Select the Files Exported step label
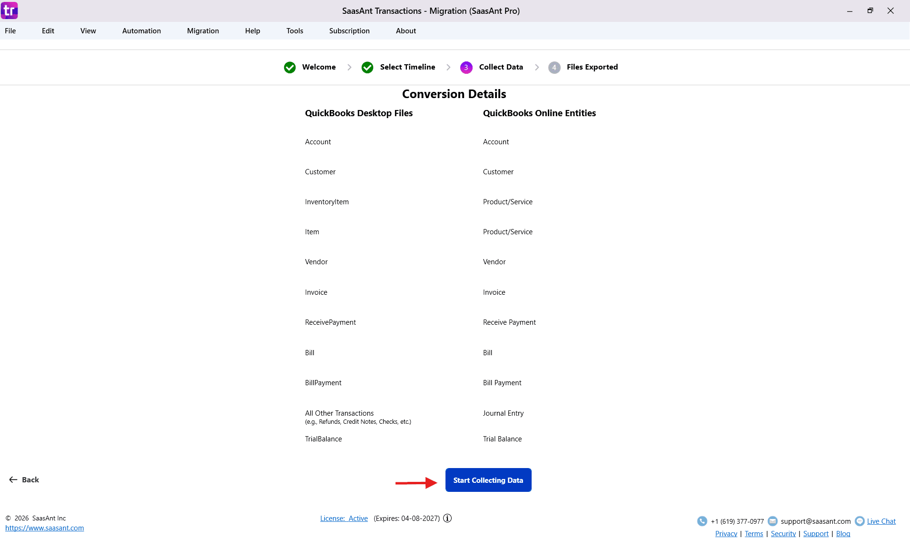 [592, 67]
